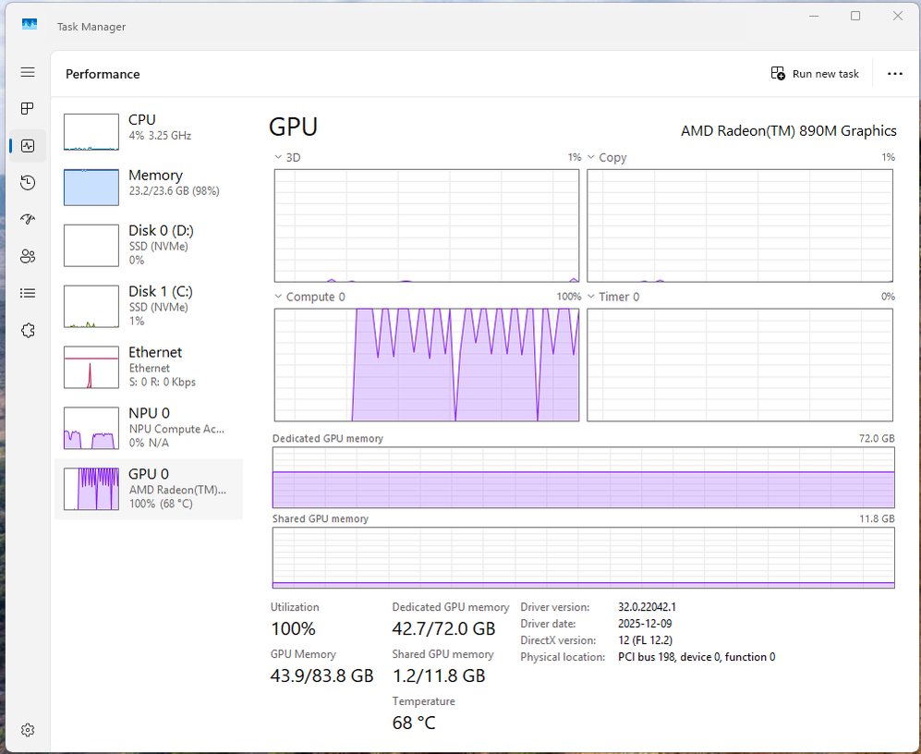Open the Users page icon

[x=28, y=256]
